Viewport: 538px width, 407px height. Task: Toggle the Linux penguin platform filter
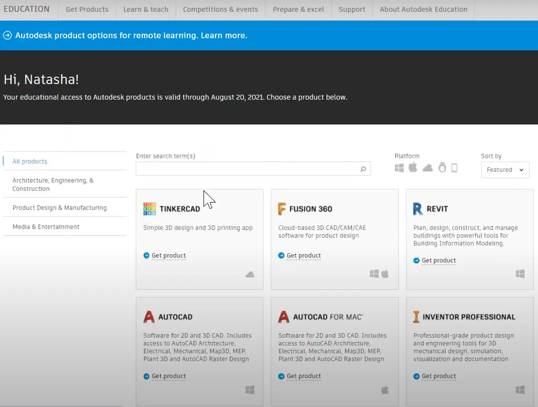[442, 168]
